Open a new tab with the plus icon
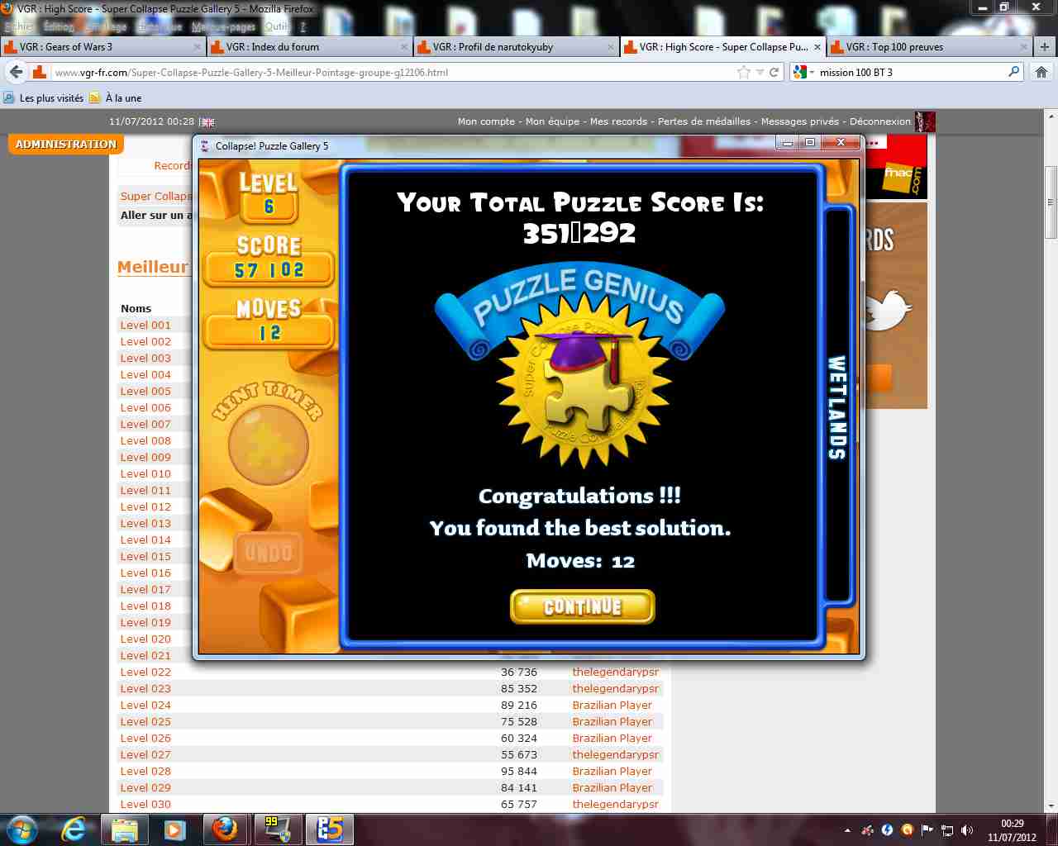The image size is (1058, 846). tap(1045, 47)
